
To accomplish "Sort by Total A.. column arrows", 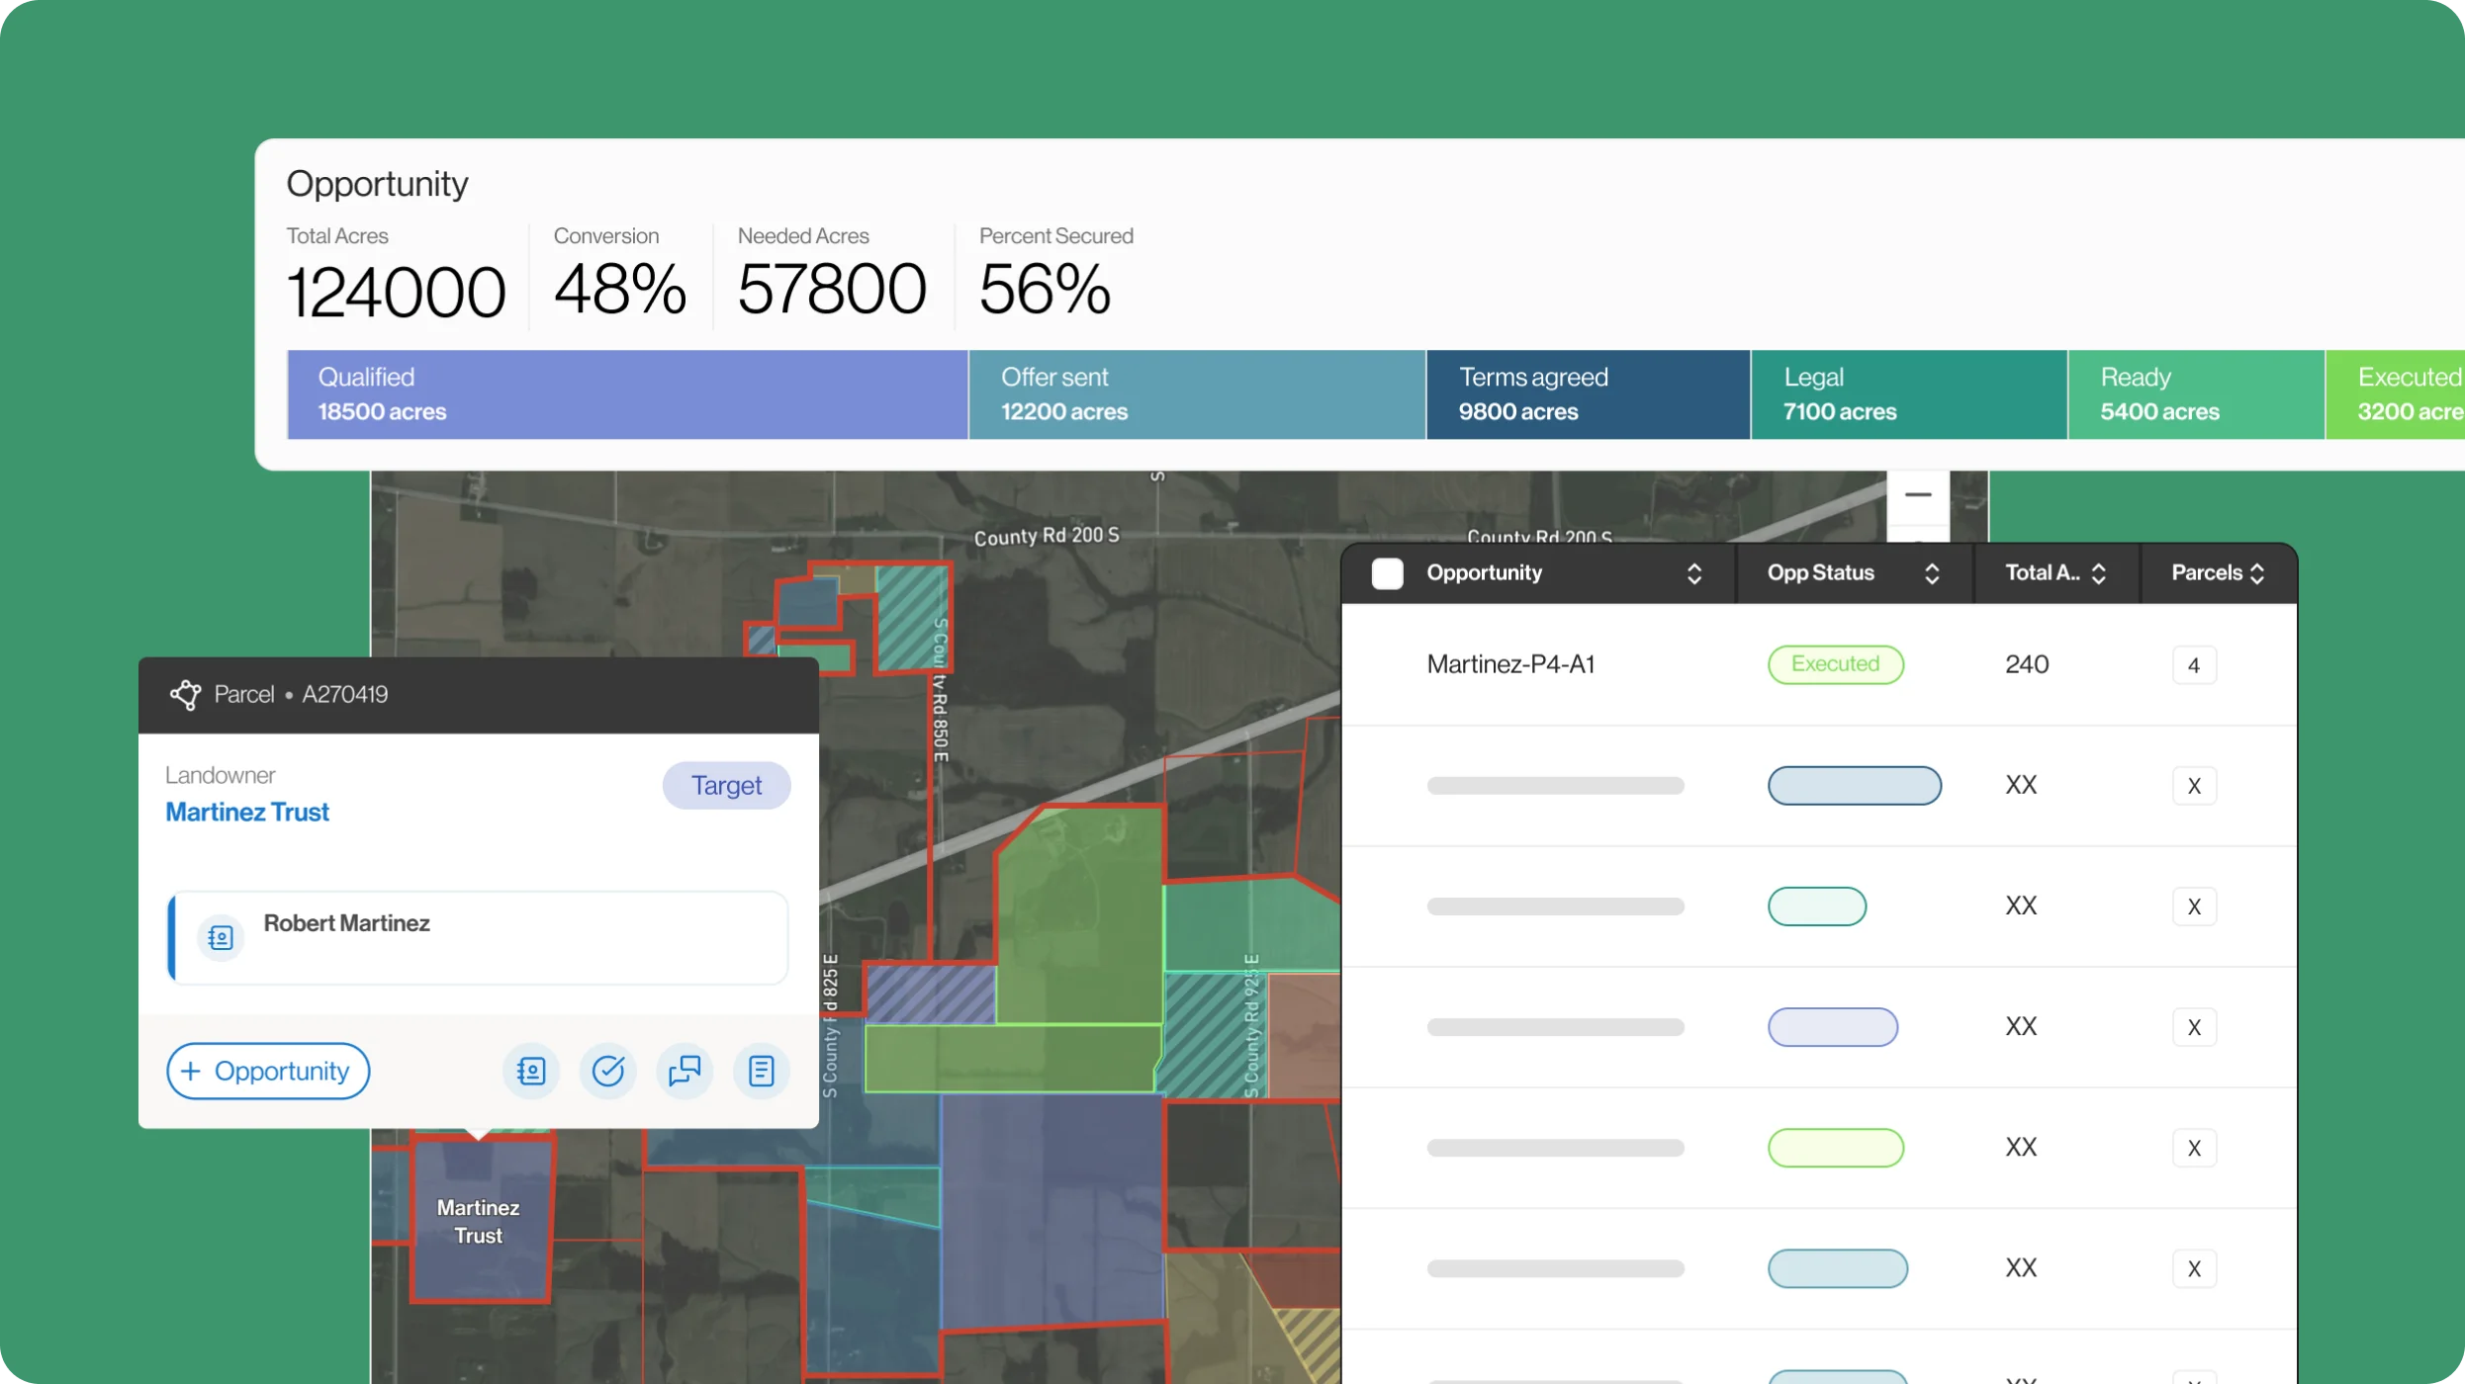I will pos(2098,573).
